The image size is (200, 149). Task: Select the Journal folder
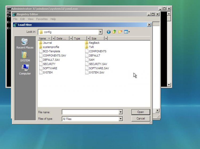click(45, 43)
